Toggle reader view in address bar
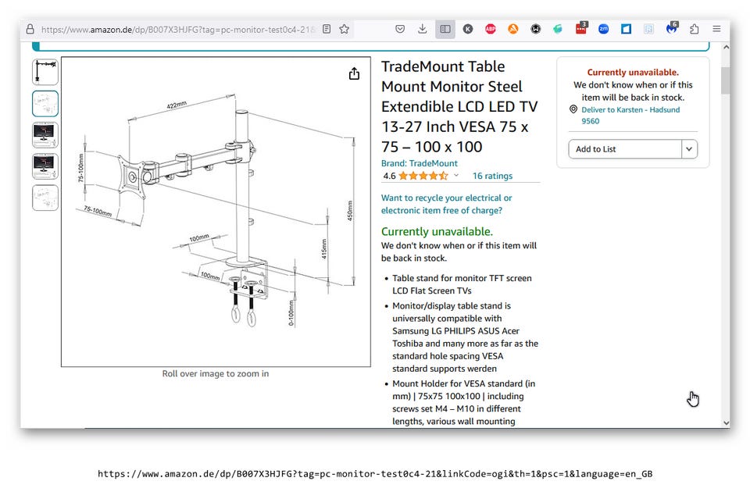The height and width of the screenshot is (499, 750). click(327, 29)
